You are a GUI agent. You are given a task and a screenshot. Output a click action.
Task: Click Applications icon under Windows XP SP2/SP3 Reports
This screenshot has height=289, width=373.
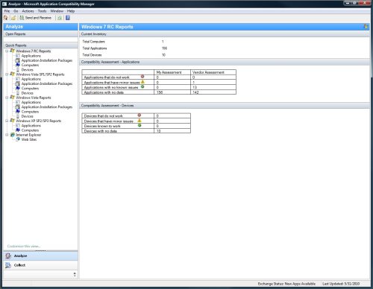click(x=18, y=126)
